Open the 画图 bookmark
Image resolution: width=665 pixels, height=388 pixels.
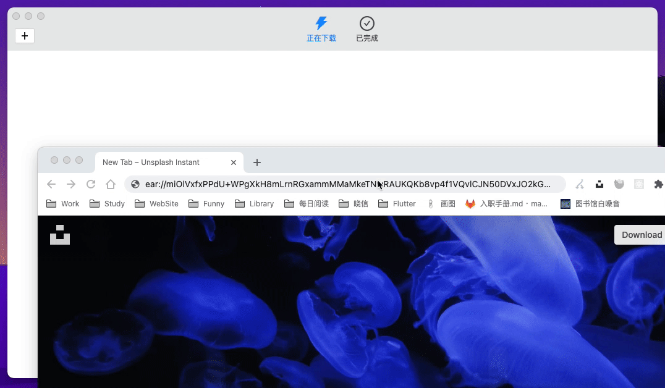click(441, 204)
